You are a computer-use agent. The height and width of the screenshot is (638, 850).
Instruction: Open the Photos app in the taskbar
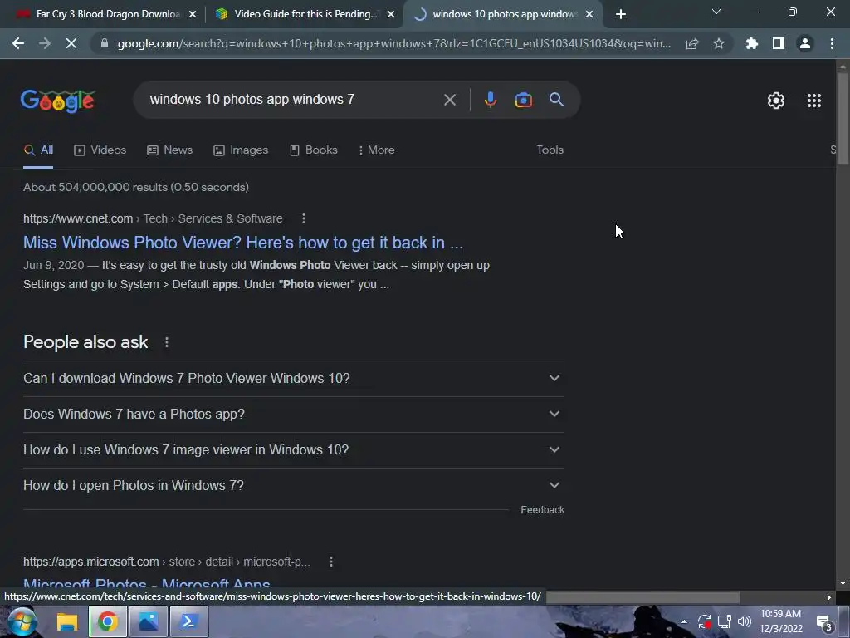[x=148, y=621]
